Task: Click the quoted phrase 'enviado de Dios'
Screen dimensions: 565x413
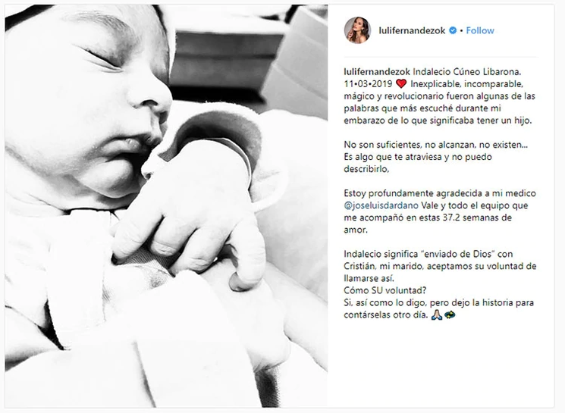Action: click(x=458, y=254)
